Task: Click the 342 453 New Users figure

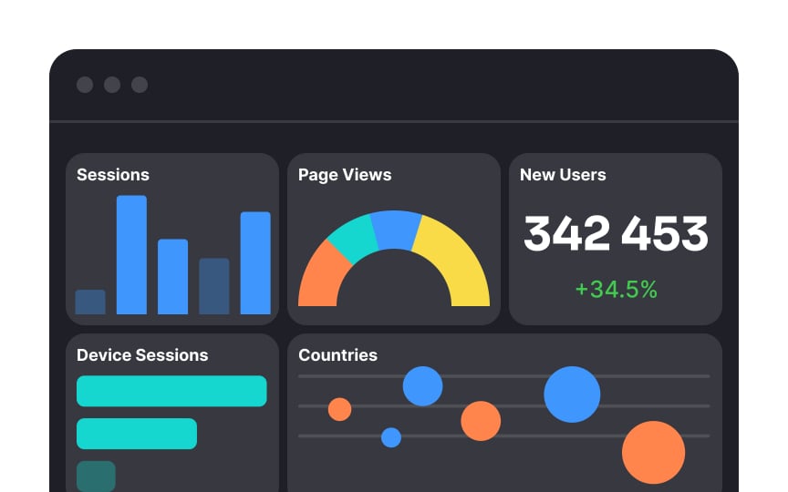Action: tap(616, 233)
